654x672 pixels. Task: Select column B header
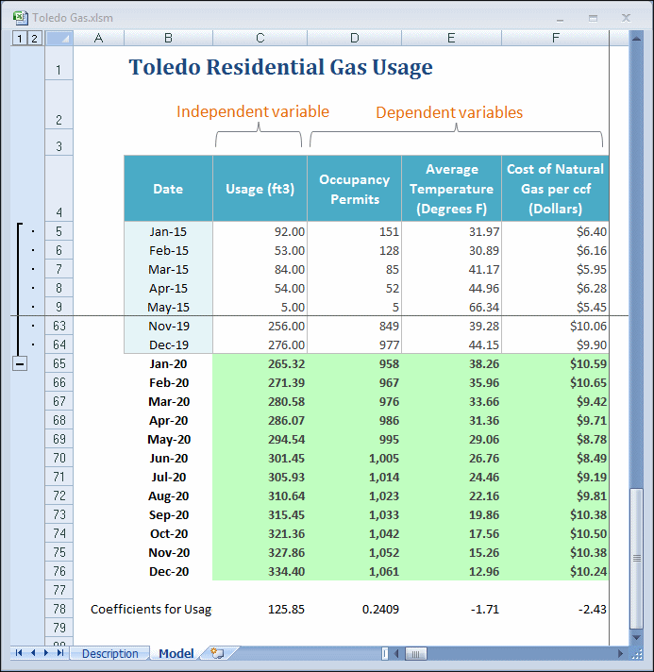[x=168, y=38]
